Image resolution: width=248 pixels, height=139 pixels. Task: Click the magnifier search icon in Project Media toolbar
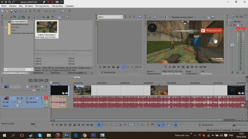tap(68, 17)
